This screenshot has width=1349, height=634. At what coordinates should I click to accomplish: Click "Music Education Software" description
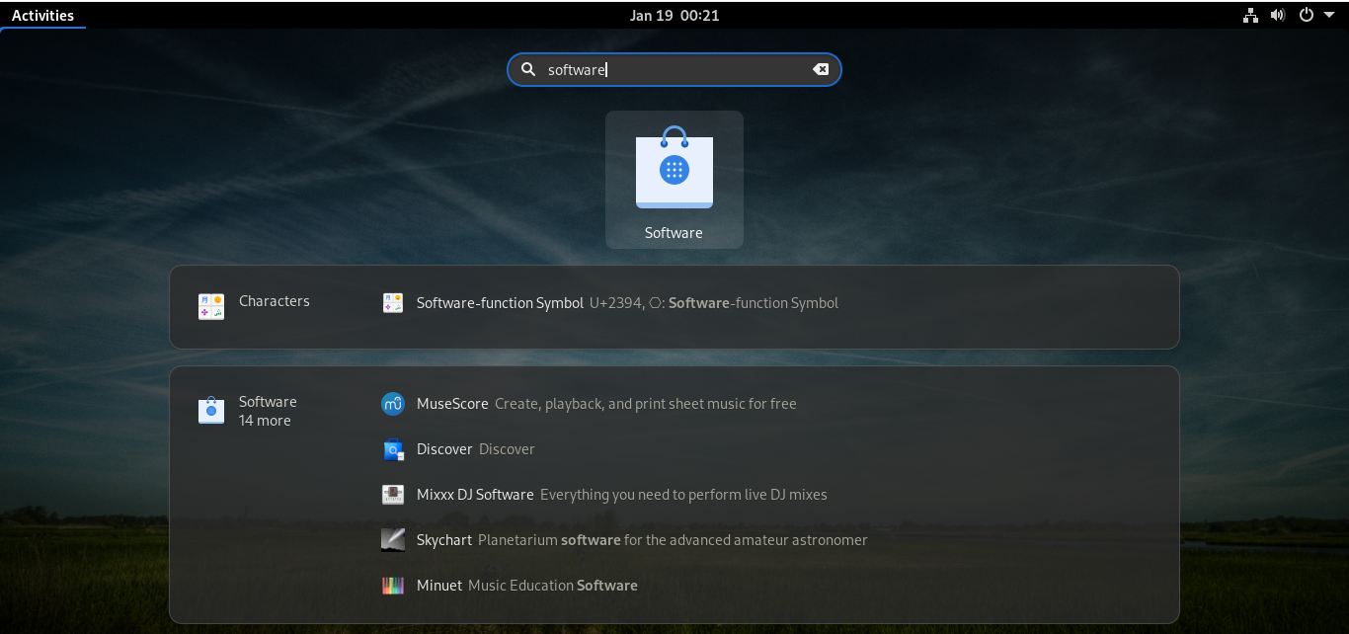[553, 586]
